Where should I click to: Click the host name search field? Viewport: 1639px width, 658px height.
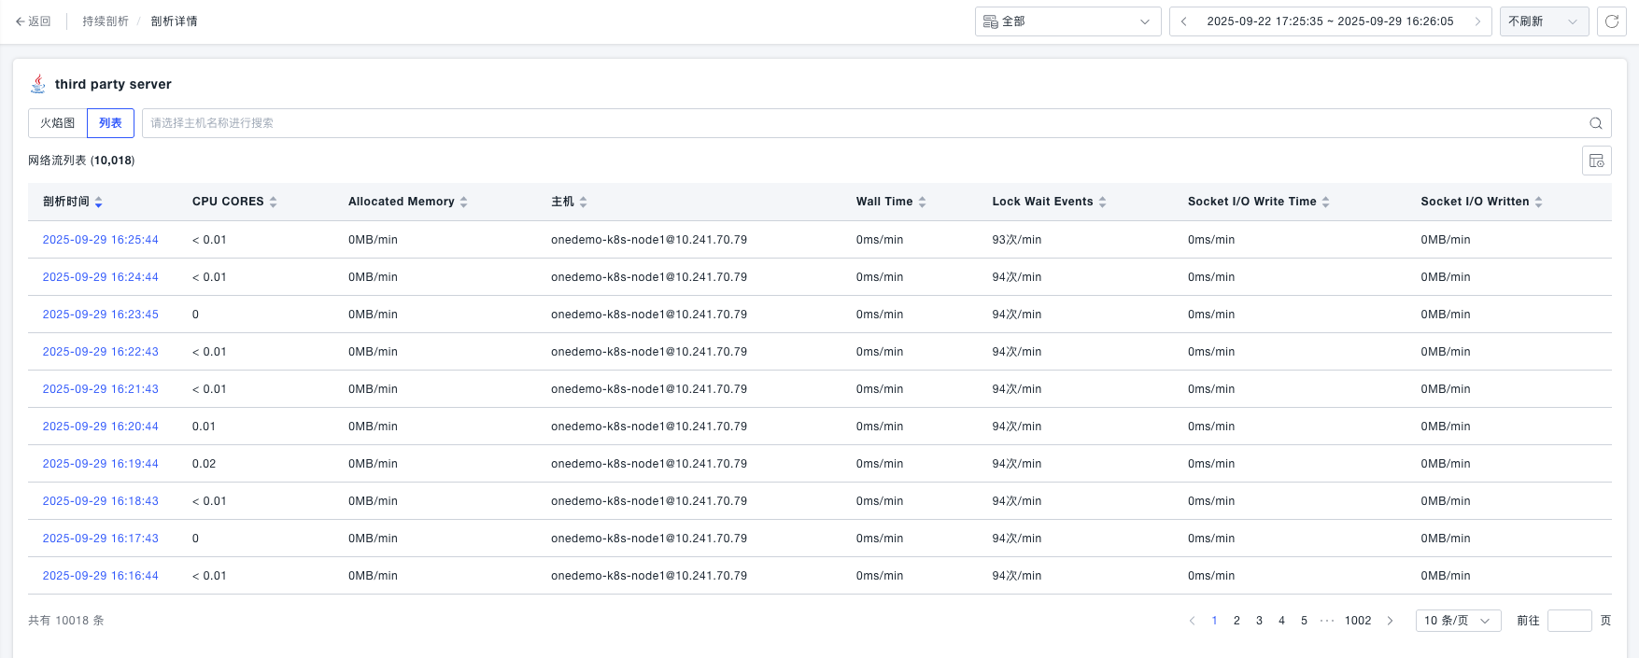coord(859,123)
